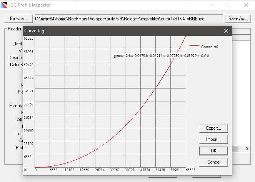Close the ICC Profile Inspector window
This screenshot has width=255, height=182.
[x=246, y=5]
